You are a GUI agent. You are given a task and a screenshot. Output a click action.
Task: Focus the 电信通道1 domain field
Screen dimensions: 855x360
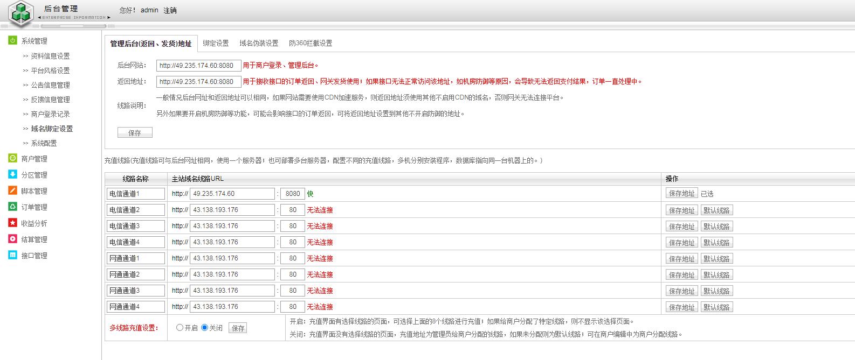(x=232, y=194)
